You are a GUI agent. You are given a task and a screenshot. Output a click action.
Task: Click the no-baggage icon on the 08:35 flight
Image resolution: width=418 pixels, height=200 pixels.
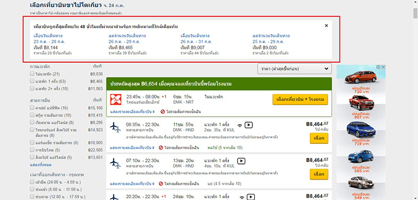click(x=161, y=148)
